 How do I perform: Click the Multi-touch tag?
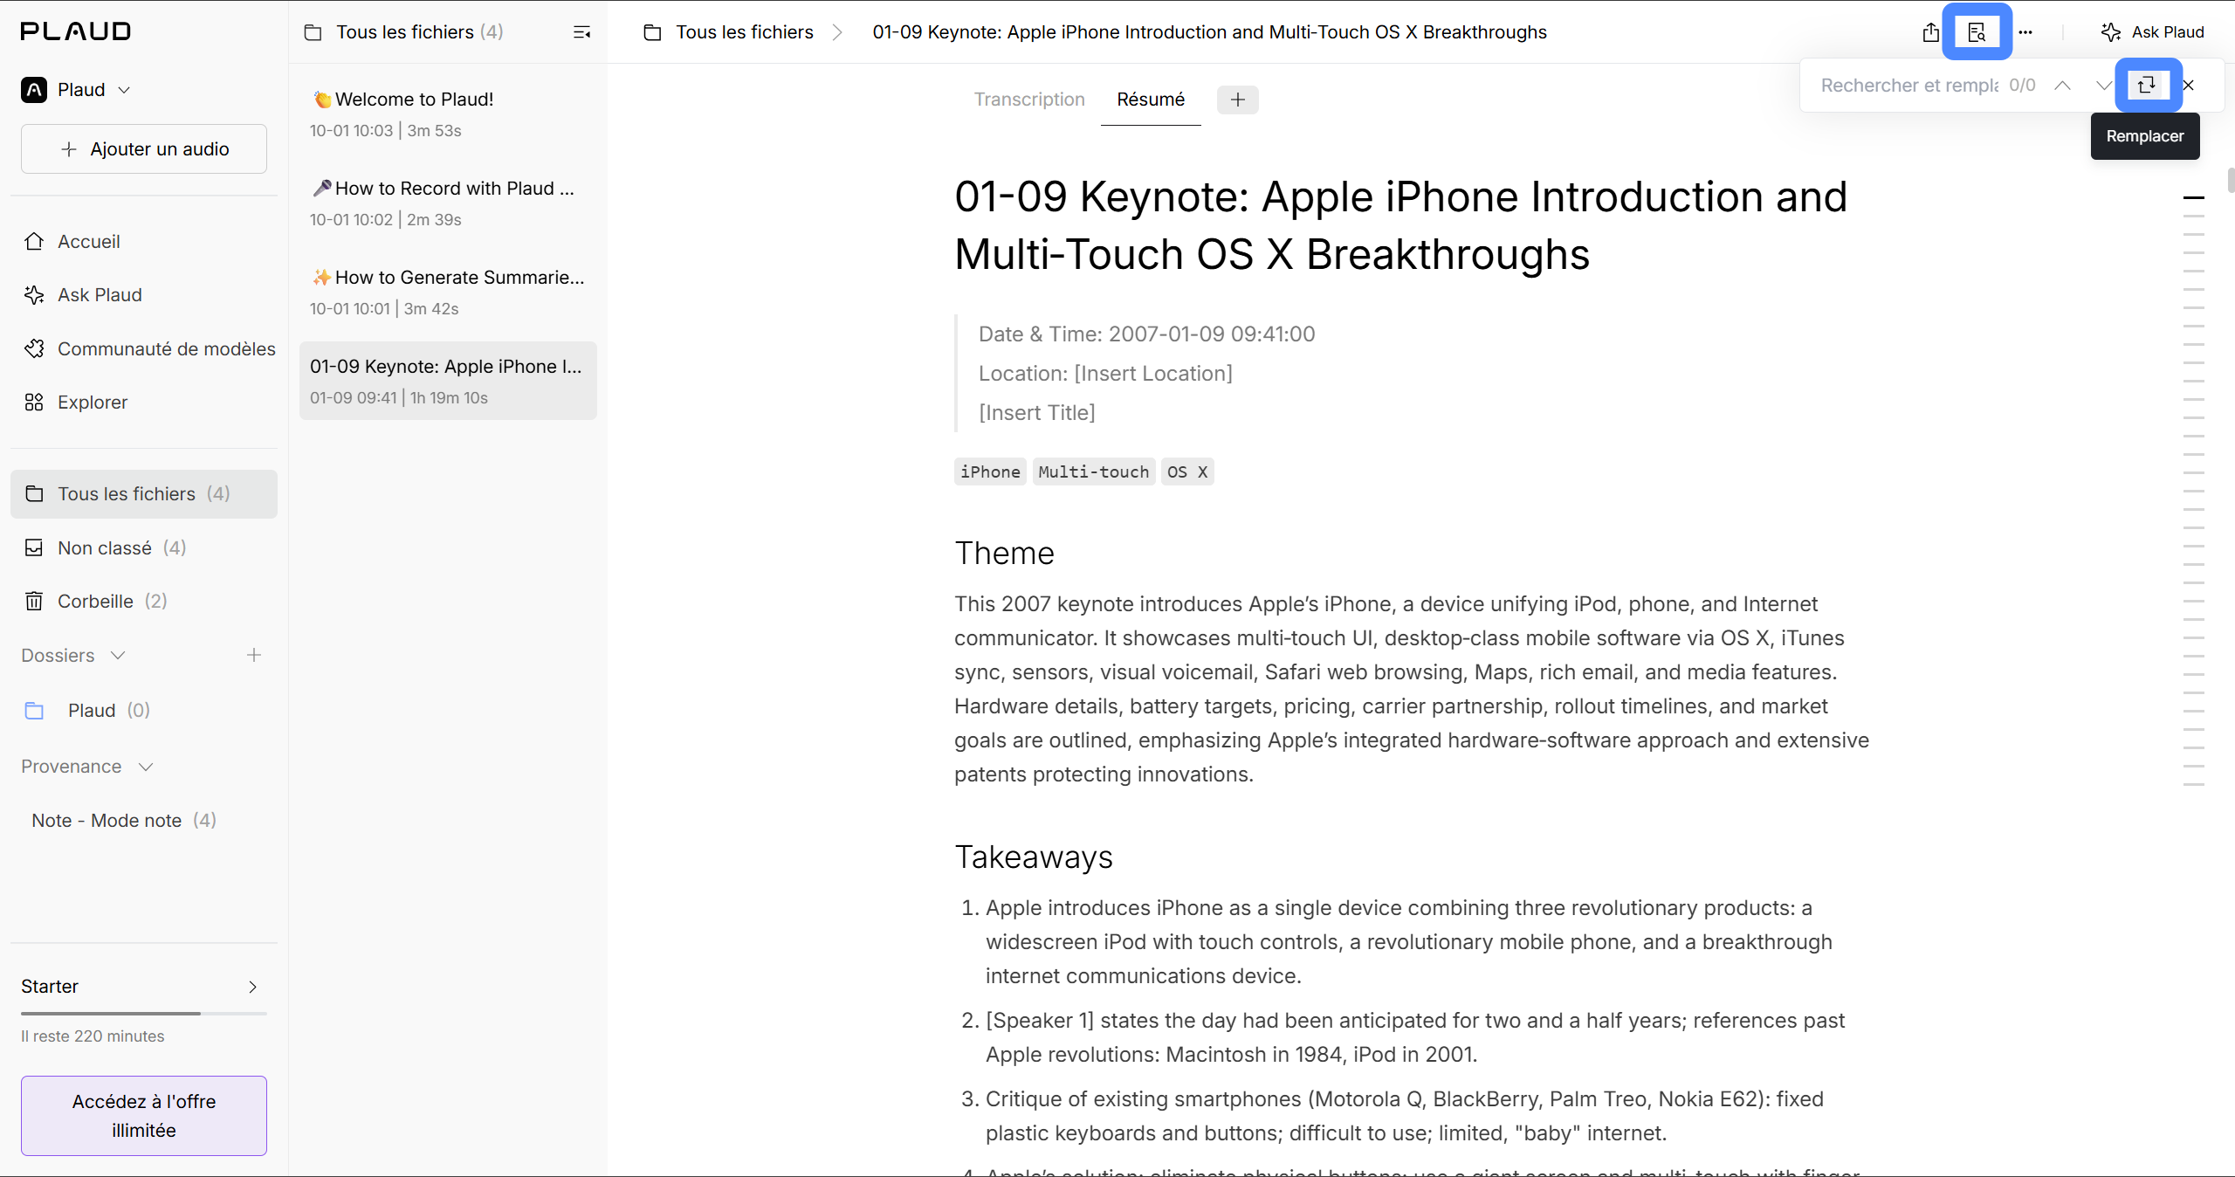click(1094, 471)
